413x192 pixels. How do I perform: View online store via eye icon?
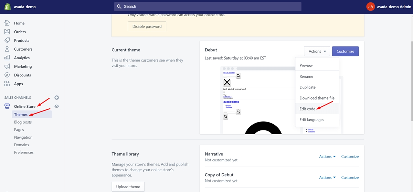coord(57,106)
